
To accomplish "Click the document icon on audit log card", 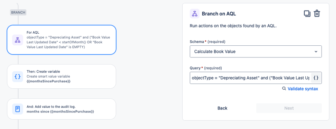I will (x=17, y=109).
